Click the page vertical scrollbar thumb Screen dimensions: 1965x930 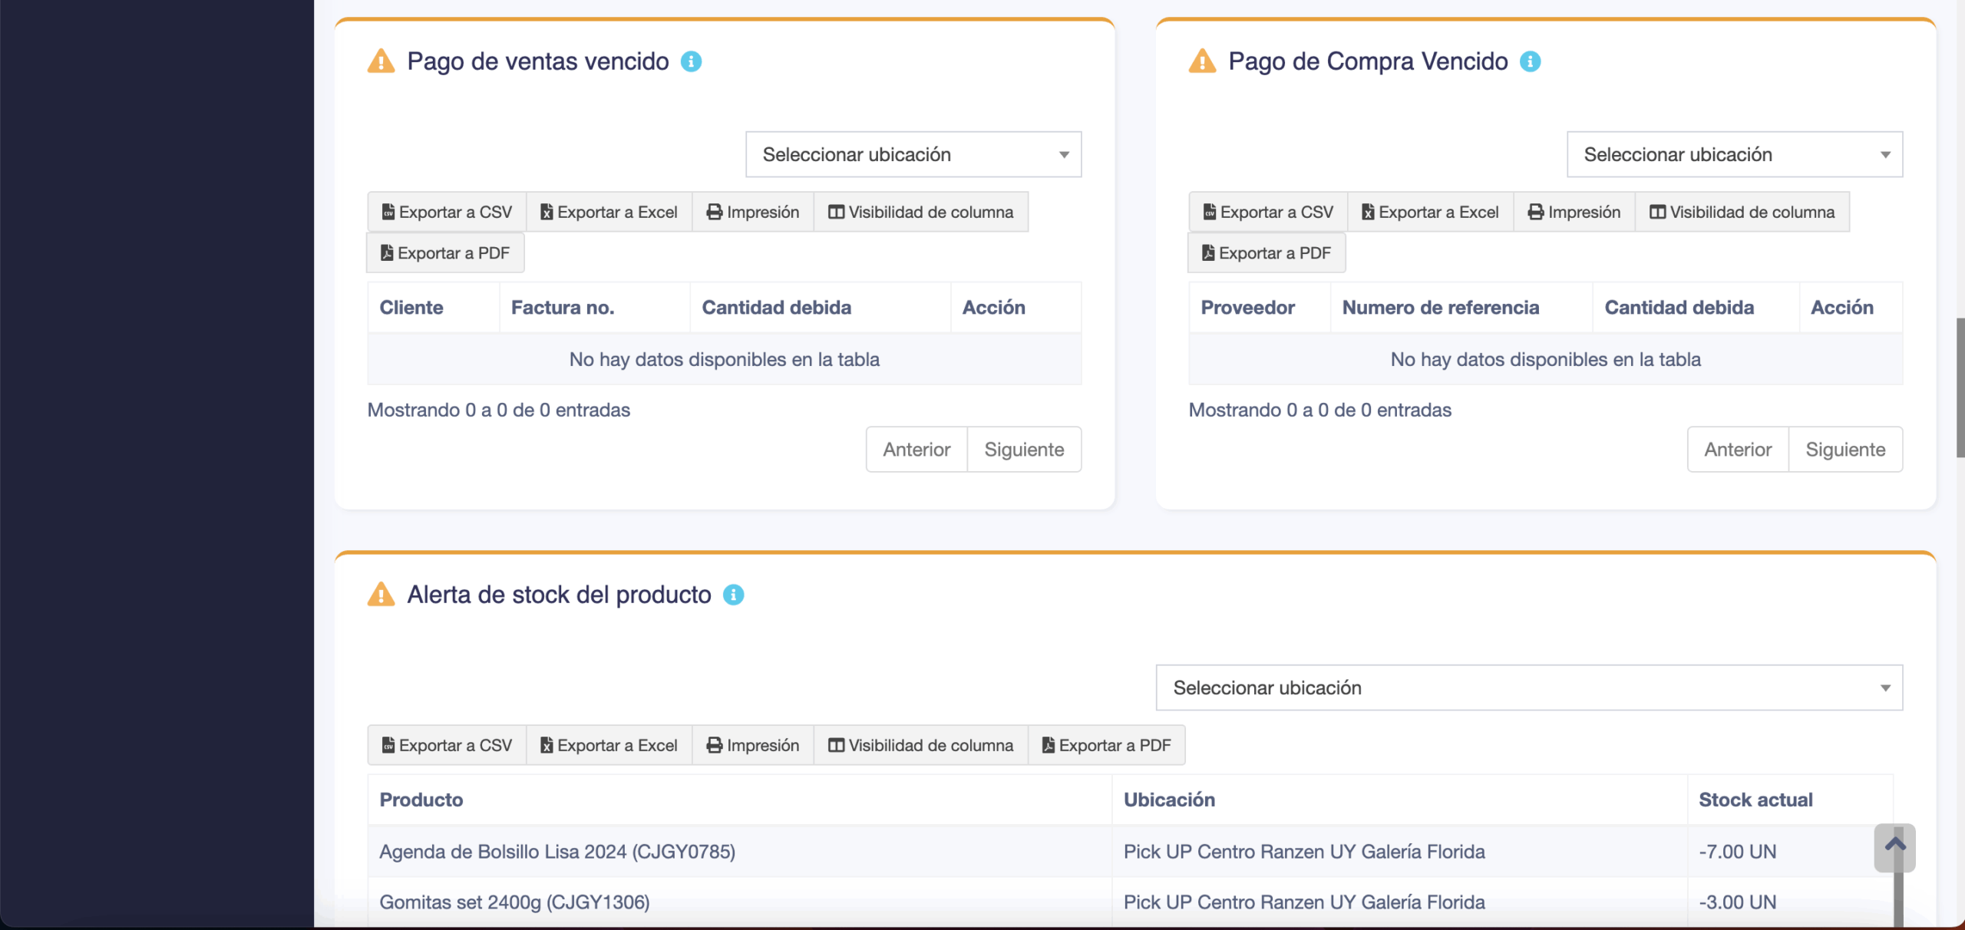pos(1960,387)
